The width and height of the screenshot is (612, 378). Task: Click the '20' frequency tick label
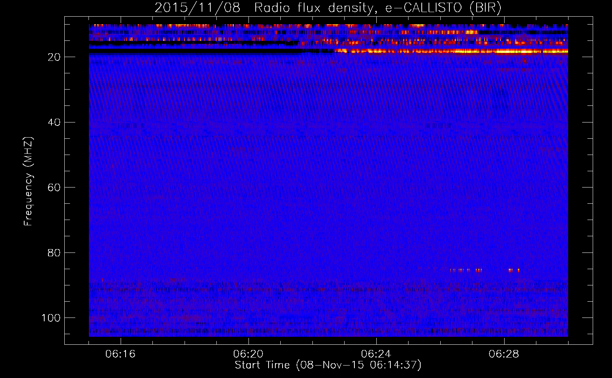pyautogui.click(x=54, y=57)
